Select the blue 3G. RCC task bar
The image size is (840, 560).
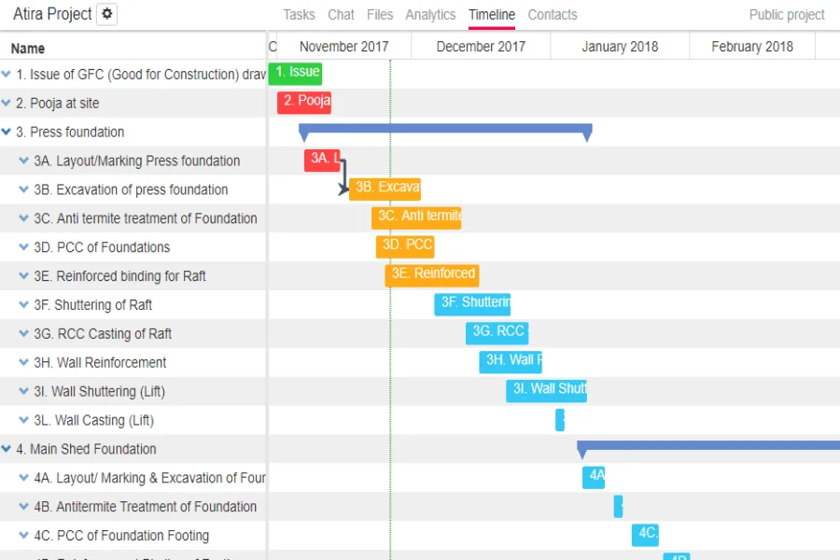(x=497, y=332)
